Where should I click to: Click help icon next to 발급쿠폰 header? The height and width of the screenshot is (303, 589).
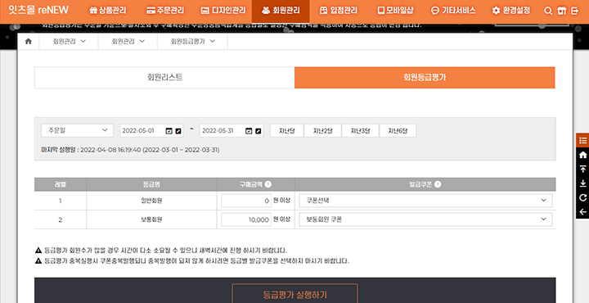438,184
